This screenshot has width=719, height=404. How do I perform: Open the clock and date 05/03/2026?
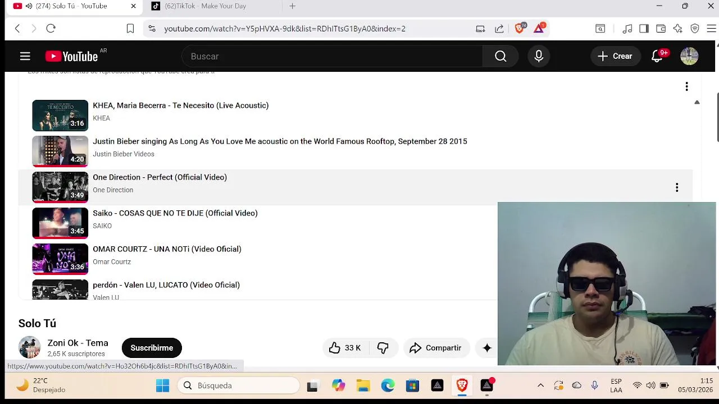pos(695,385)
